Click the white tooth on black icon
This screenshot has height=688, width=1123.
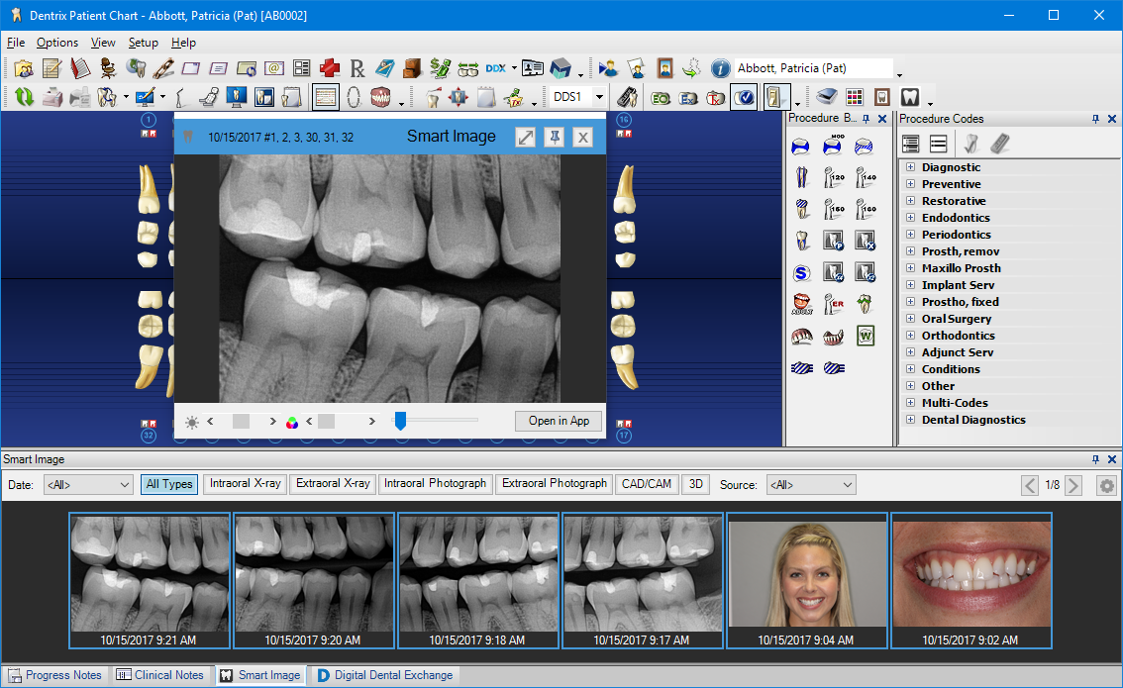(x=909, y=97)
